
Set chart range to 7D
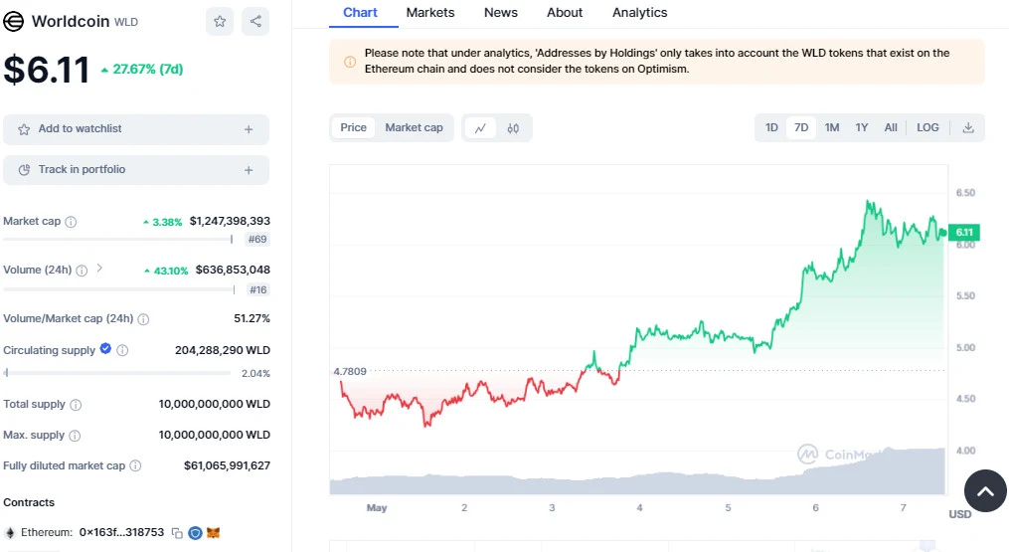click(x=801, y=127)
